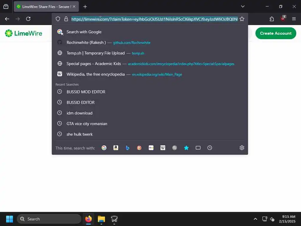Select recent search BUSSID MOD EDITOR

150,92
